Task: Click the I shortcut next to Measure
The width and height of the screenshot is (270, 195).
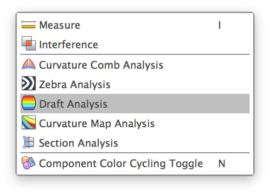Action: pyautogui.click(x=219, y=26)
